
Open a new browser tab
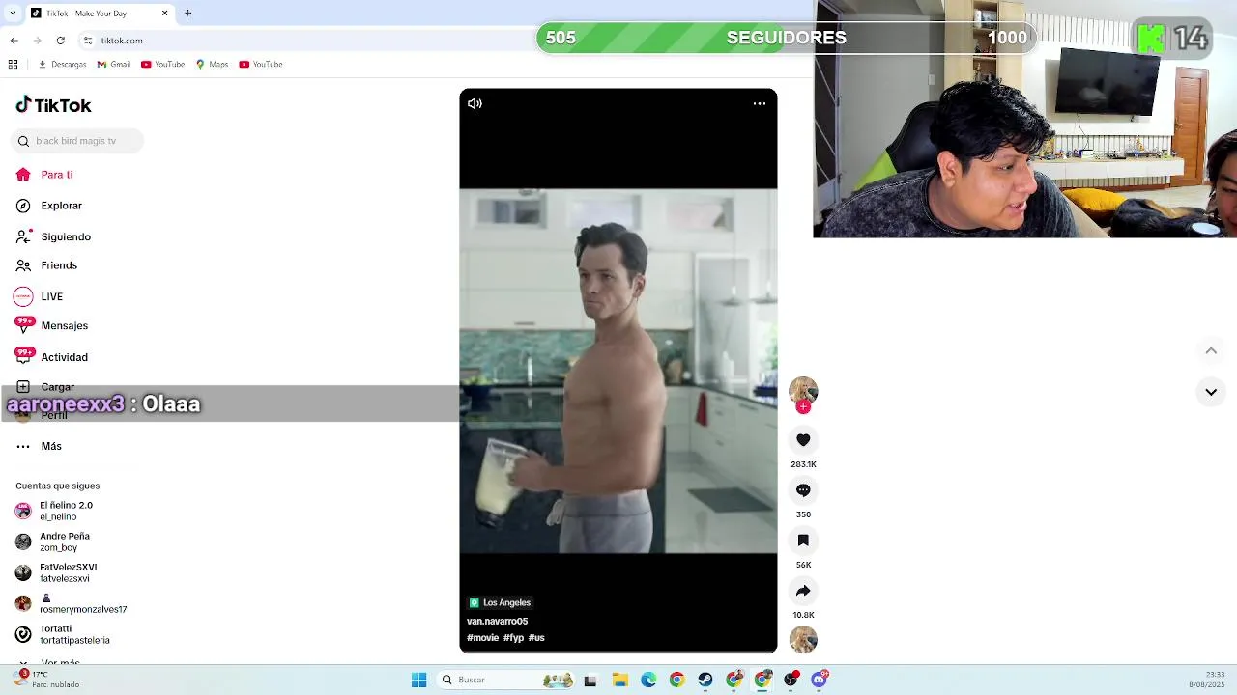click(188, 13)
